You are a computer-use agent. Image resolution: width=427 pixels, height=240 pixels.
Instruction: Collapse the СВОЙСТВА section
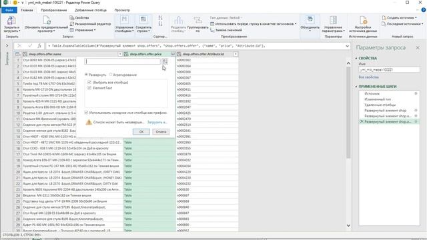click(356, 58)
